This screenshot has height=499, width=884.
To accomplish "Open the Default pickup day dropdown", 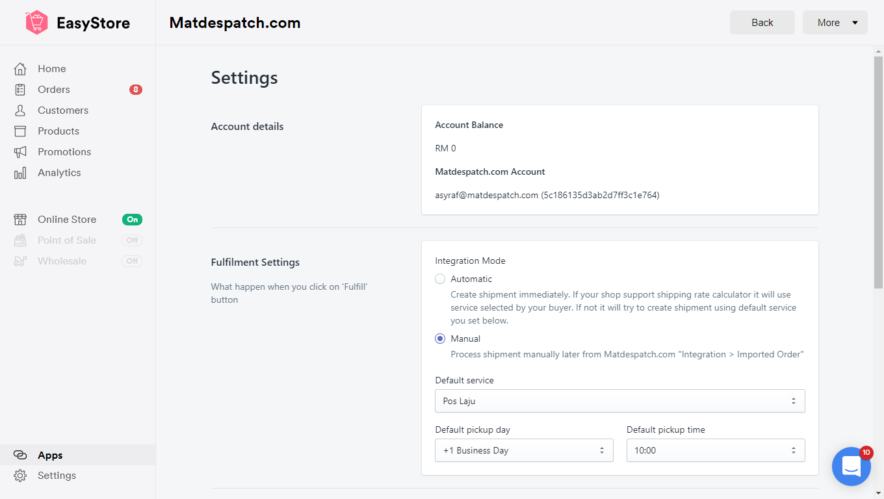I will point(524,450).
